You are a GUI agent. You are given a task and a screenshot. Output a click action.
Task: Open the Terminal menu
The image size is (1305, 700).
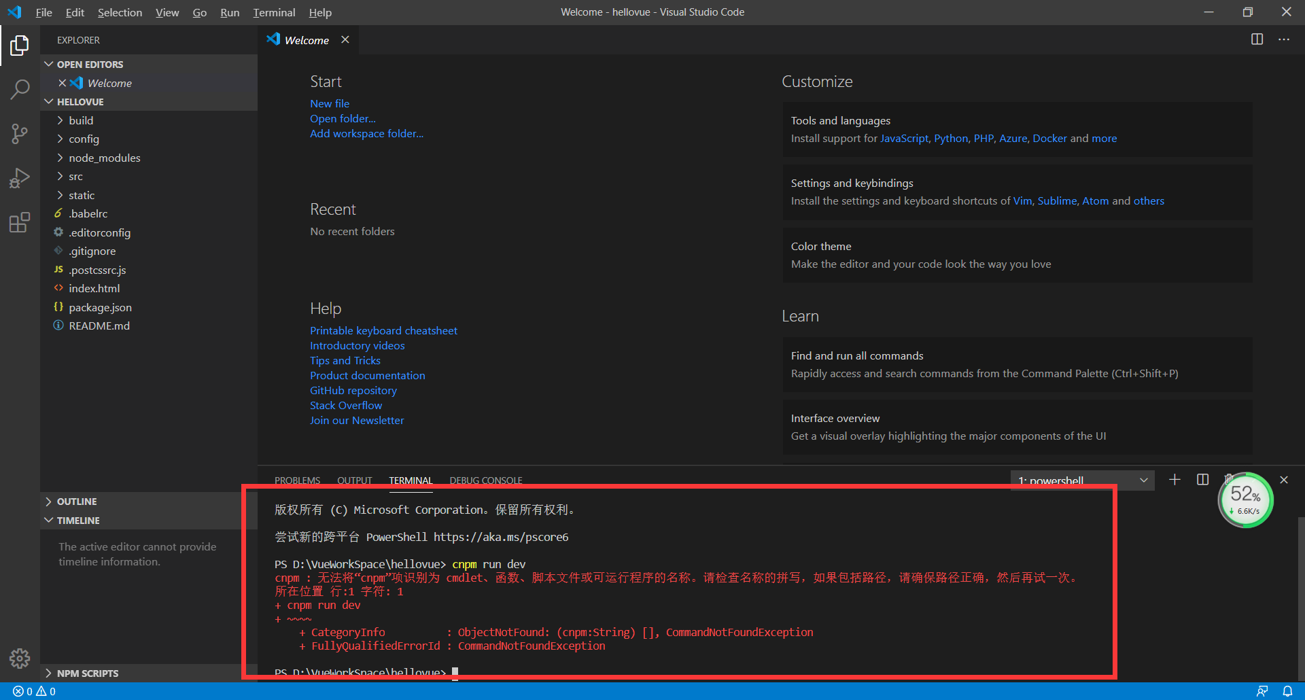coord(274,12)
